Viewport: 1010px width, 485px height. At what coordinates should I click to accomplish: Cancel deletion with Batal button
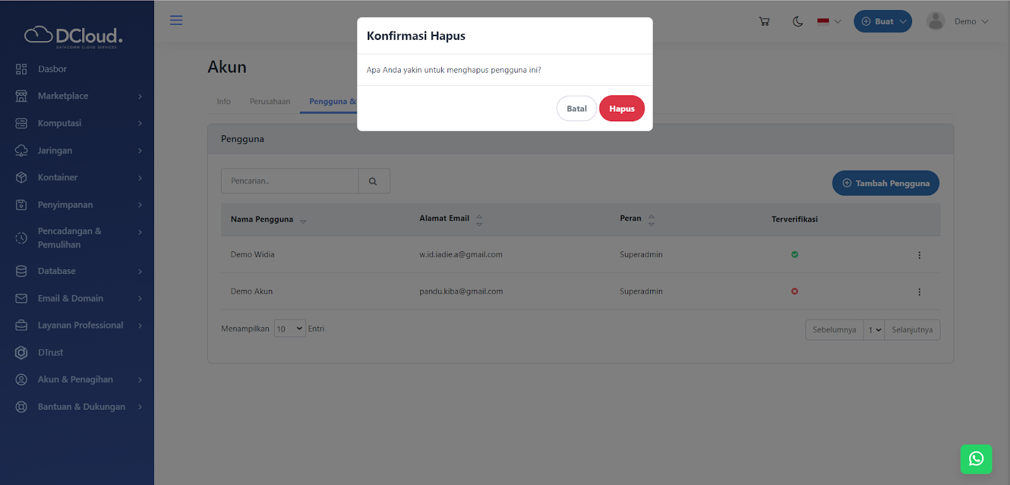click(x=576, y=109)
